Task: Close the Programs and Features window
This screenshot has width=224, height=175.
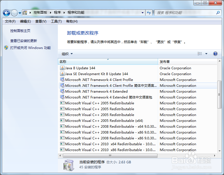Action: coord(215,3)
